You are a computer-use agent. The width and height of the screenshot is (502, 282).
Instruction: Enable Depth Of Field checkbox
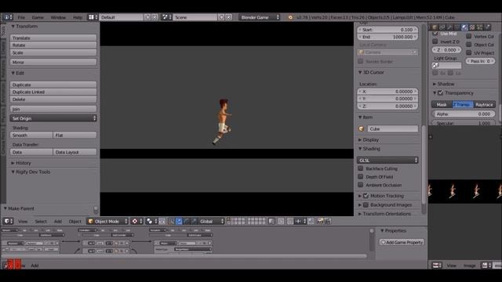coord(361,176)
